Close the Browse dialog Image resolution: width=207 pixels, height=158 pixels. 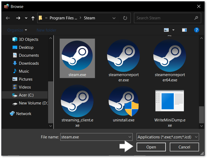pyautogui.click(x=199, y=6)
